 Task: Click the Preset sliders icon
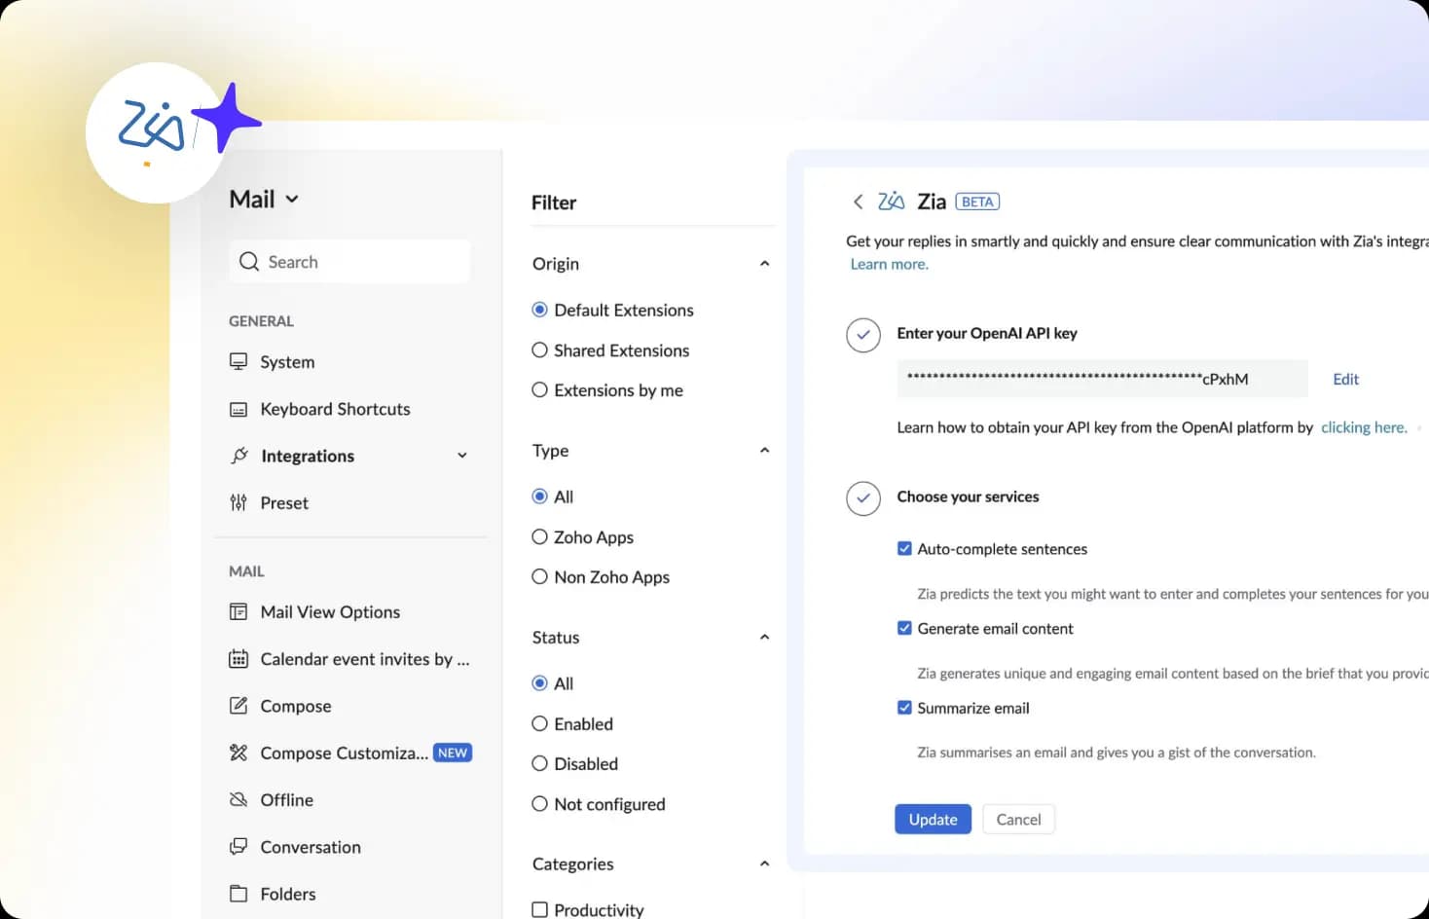238,502
